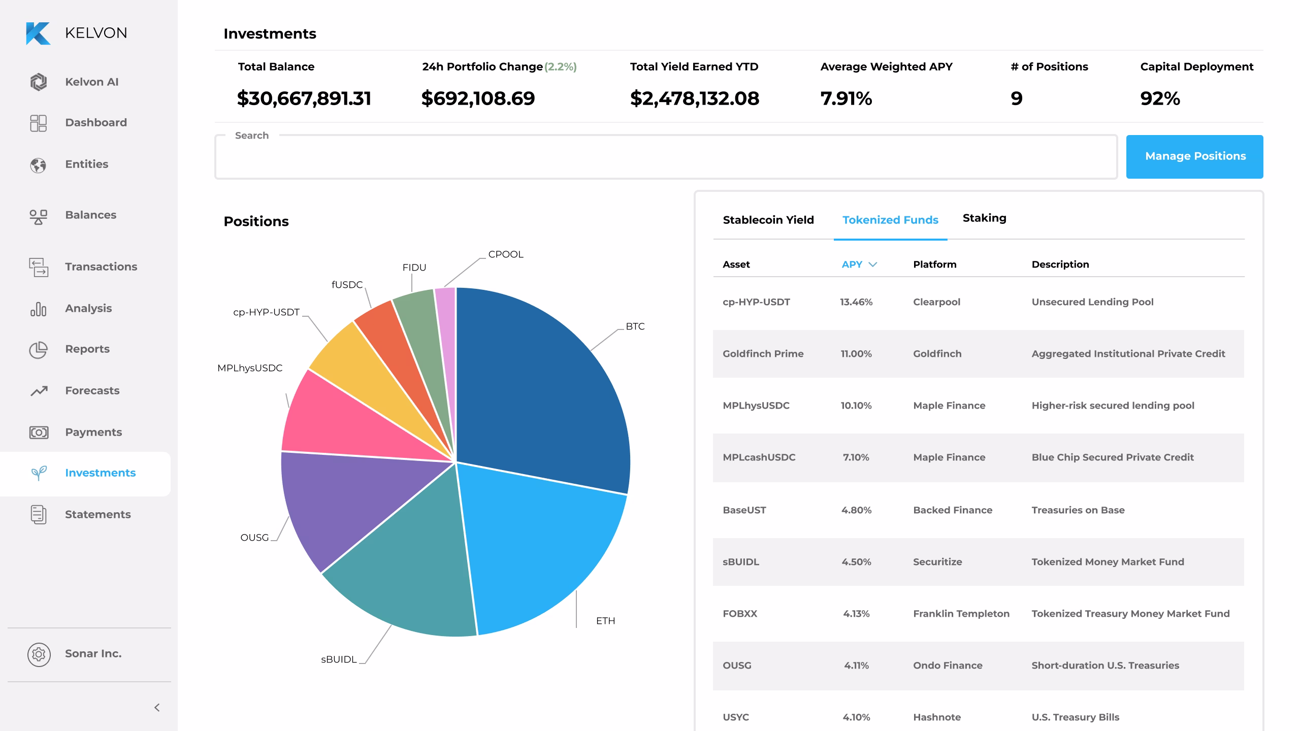The height and width of the screenshot is (731, 1300).
Task: Click the Asset column header
Action: pyautogui.click(x=736, y=264)
